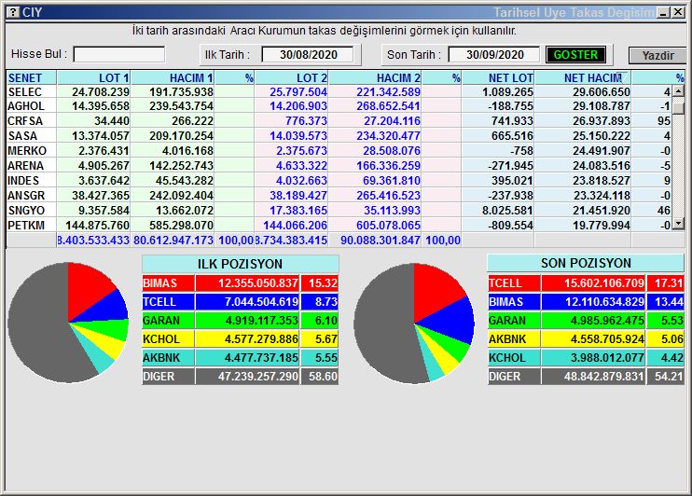Click gray DIGER row in SON POZISYON
The height and width of the screenshot is (496, 692).
586,377
